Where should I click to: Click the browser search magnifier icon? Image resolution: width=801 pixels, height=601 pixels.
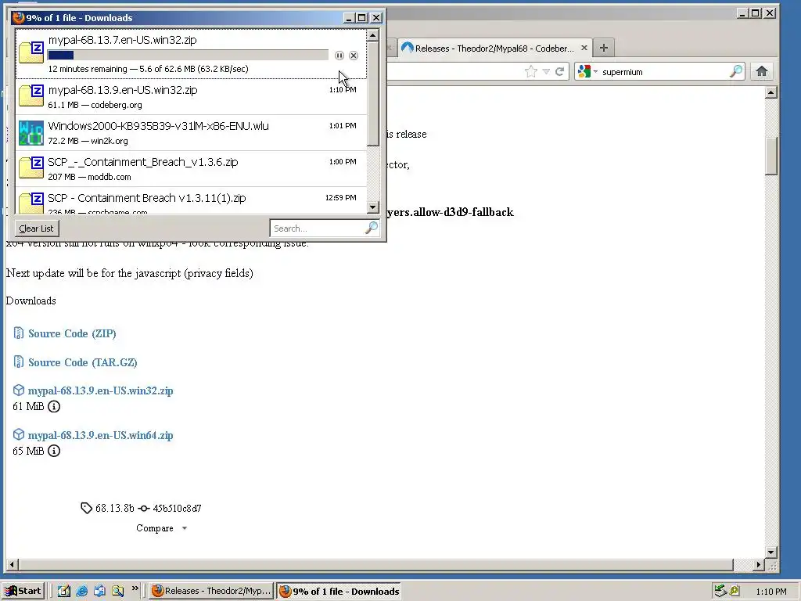click(x=736, y=71)
